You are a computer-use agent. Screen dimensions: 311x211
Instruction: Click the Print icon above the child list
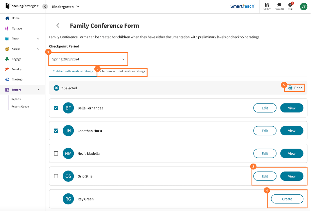pyautogui.click(x=294, y=88)
